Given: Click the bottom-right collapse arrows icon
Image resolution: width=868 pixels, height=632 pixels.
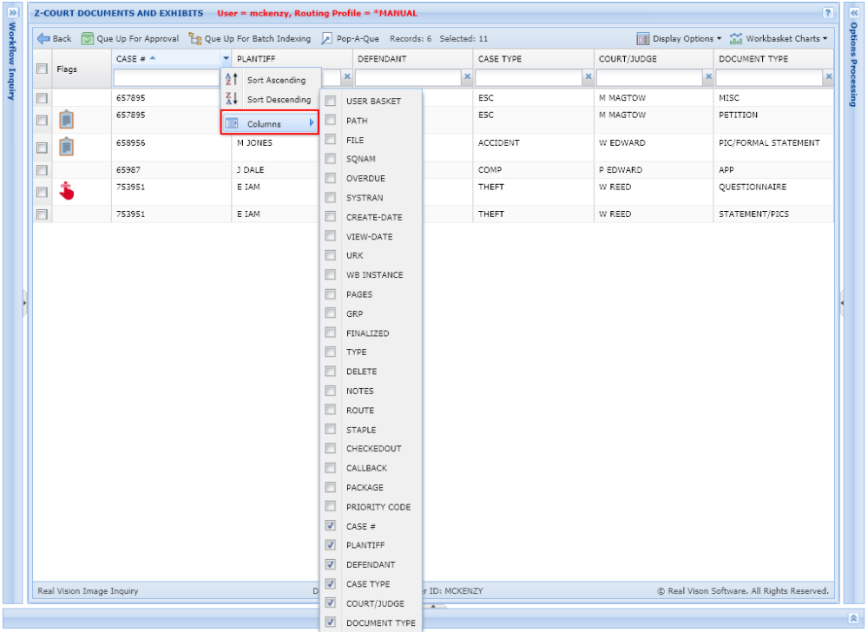Looking at the screenshot, I should (x=854, y=618).
